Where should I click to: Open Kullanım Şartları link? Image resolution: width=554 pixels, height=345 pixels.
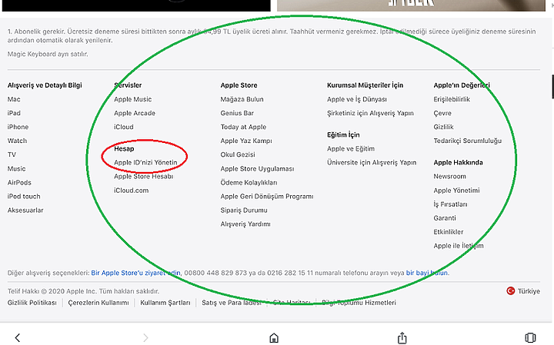165,302
